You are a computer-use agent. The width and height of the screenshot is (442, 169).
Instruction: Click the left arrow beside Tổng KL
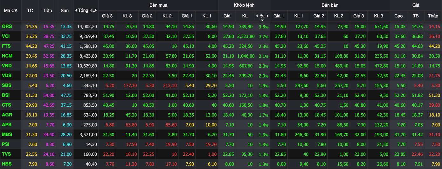click(76, 10)
